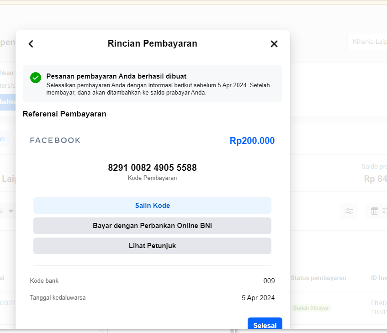Viewport: 387px width, 333px height.
Task: Close the Rincian Pembayaran dialog
Action: (x=274, y=44)
